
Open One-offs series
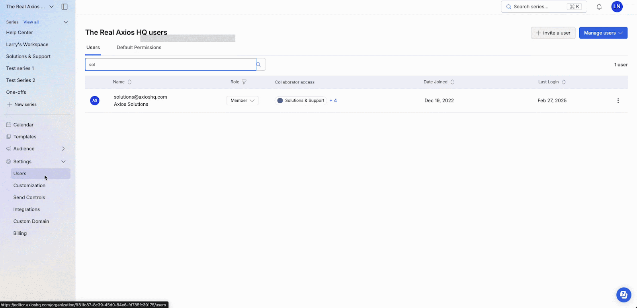pyautogui.click(x=16, y=92)
